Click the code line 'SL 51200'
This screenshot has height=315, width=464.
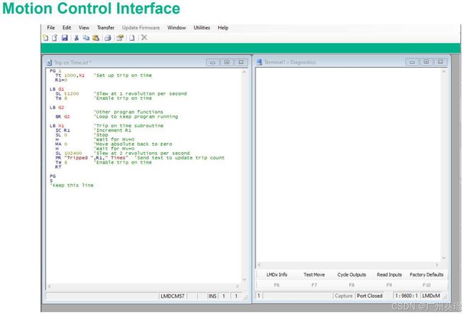(67, 94)
